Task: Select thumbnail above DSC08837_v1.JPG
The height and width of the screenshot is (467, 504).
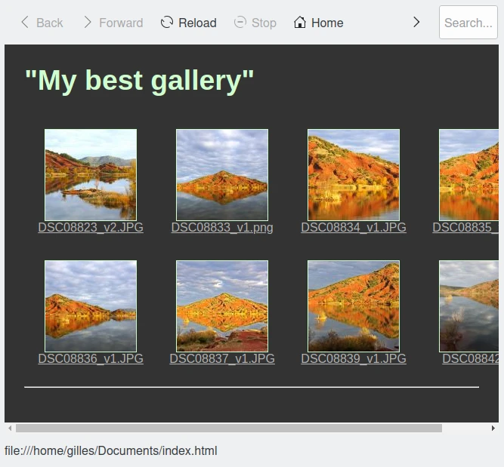Action: (x=222, y=306)
